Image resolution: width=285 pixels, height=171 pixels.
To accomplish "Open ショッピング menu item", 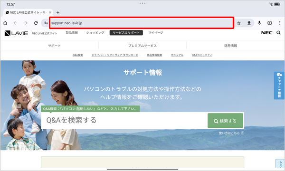I will (x=95, y=33).
